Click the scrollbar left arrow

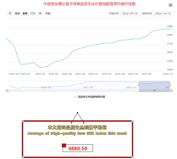click(x=7, y=90)
